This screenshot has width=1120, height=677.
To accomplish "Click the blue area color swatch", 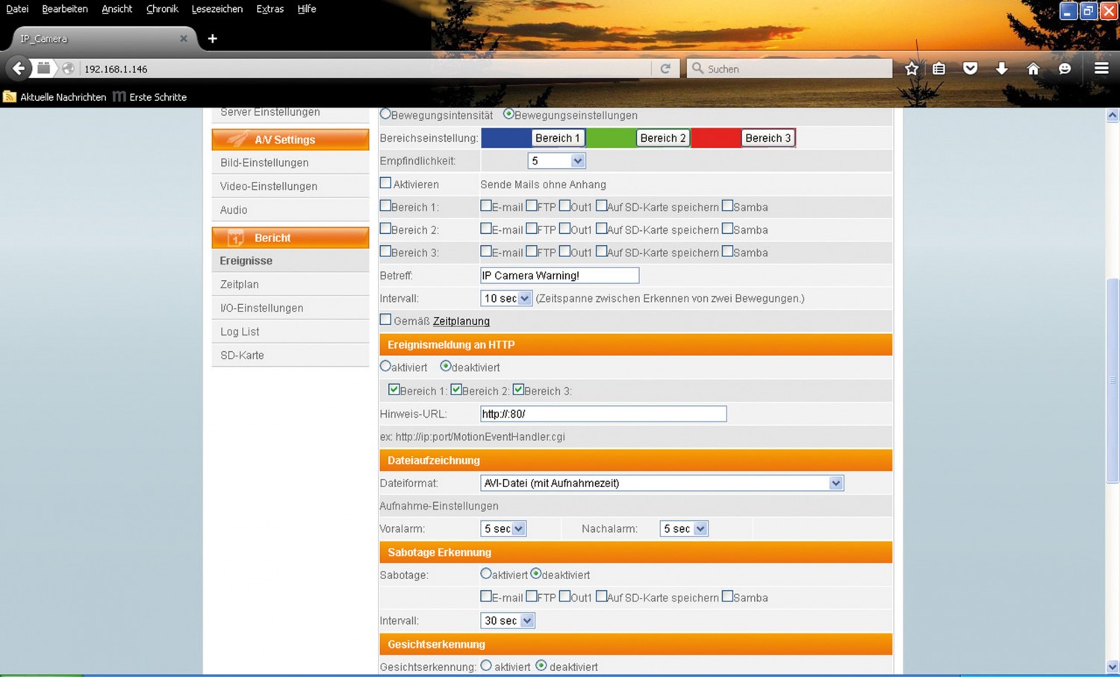I will 506,138.
